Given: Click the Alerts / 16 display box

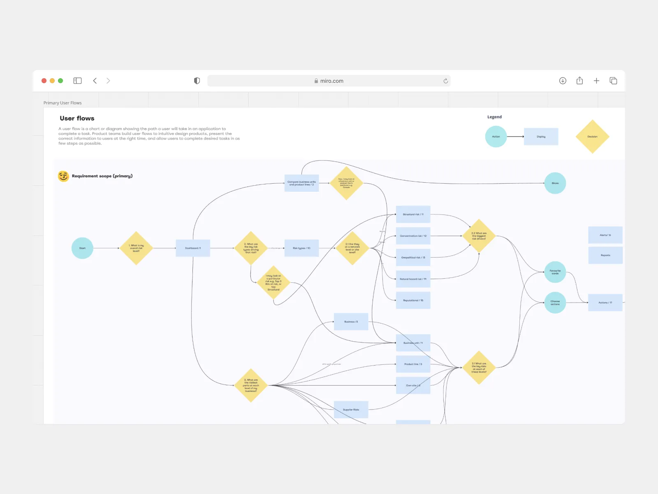Looking at the screenshot, I should [x=605, y=235].
